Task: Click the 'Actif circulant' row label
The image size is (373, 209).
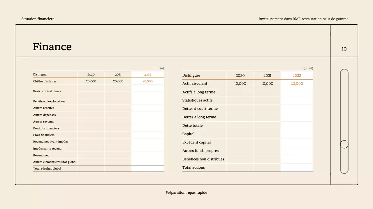Action: pyautogui.click(x=195, y=84)
